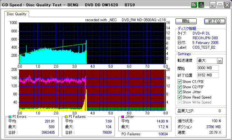Click the quality score value 0
The image size is (232, 140).
coord(220,111)
